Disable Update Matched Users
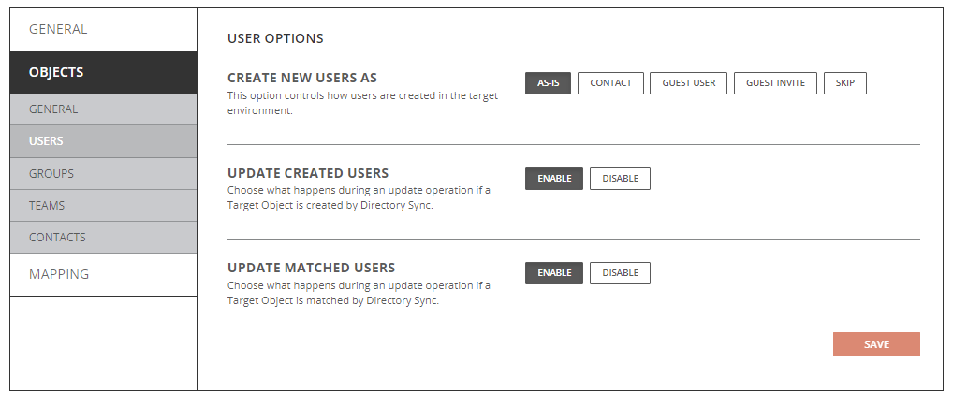Screen dimensions: 953x407 click(620, 273)
